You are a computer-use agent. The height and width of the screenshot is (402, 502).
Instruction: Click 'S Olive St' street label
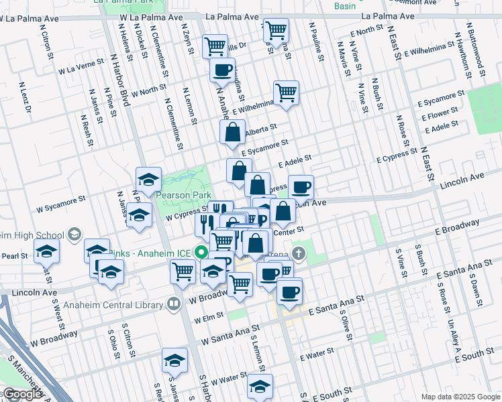(346, 325)
